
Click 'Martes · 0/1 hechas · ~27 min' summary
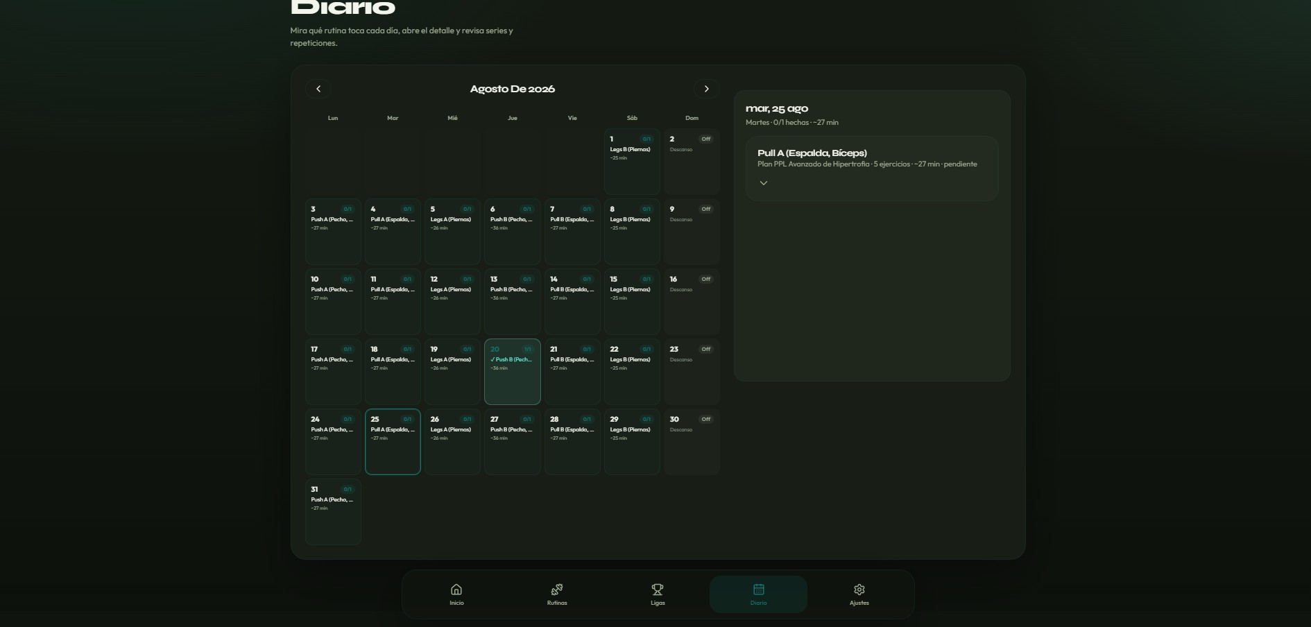tap(792, 123)
